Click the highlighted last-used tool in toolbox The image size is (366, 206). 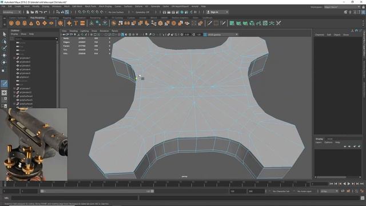(x=4, y=84)
